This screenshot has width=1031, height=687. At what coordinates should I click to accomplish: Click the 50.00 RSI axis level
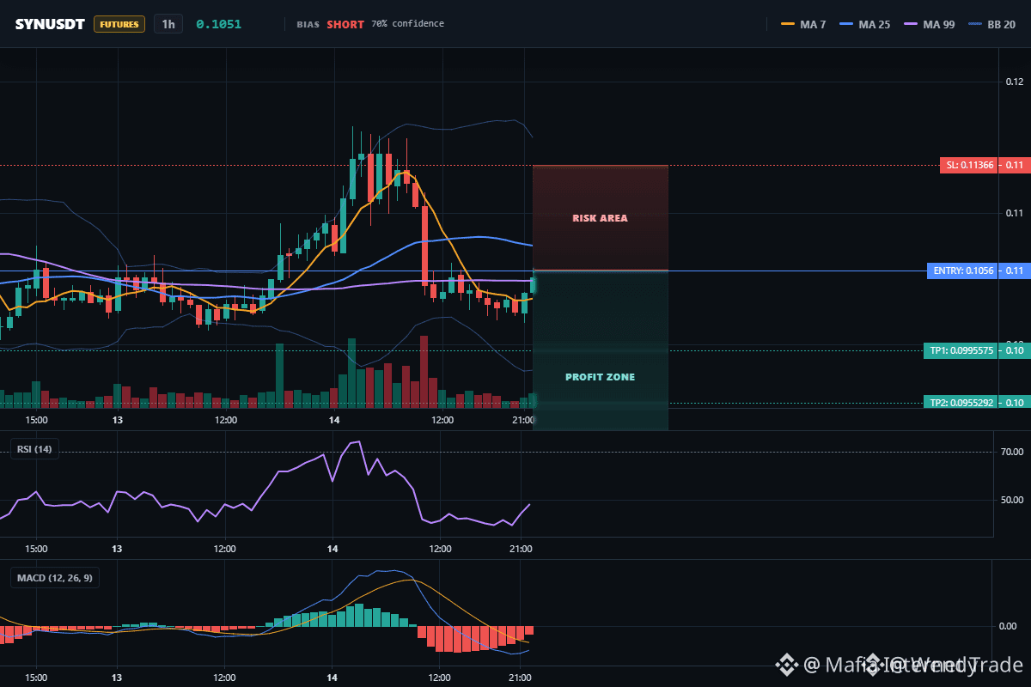(1011, 500)
